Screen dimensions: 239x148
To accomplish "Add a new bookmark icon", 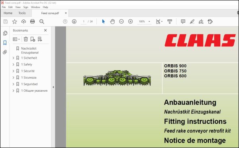I will pos(33,39).
